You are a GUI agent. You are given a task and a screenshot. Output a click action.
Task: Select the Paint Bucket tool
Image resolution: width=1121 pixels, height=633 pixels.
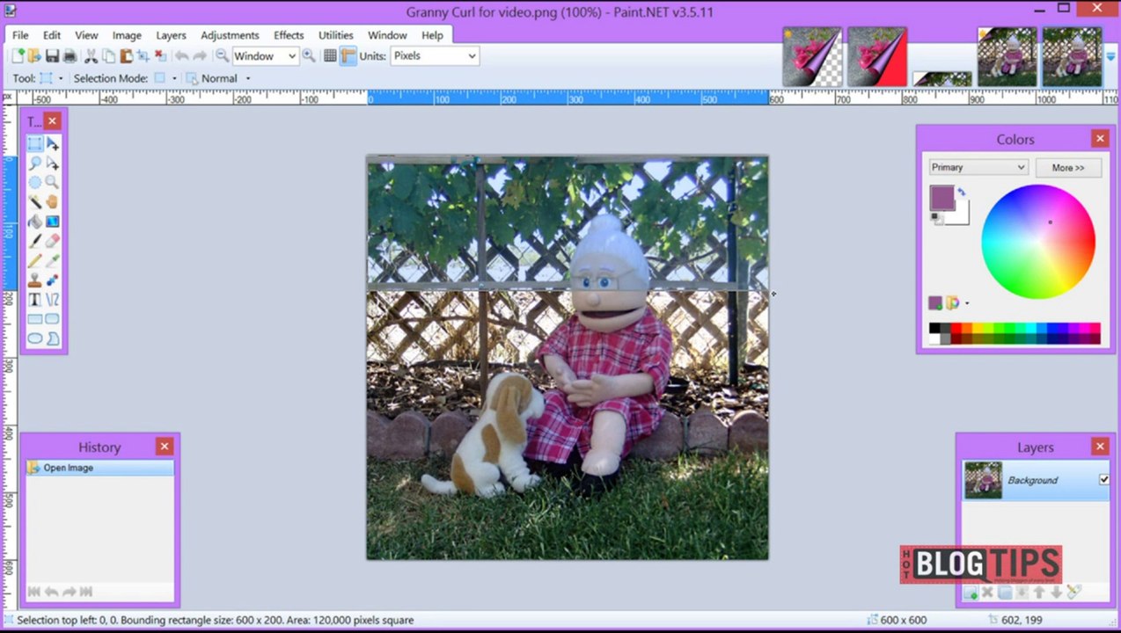34,221
